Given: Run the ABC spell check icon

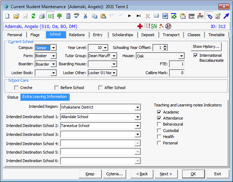Looking at the screenshot, I should [77, 16].
